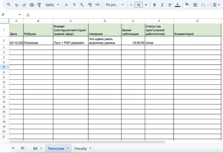Click the print icon
Viewport: 223px width, 153px height.
pyautogui.click(x=32, y=5)
